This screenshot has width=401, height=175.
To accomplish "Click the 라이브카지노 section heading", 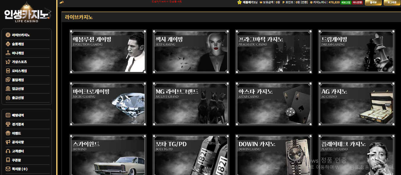I will coord(79,17).
